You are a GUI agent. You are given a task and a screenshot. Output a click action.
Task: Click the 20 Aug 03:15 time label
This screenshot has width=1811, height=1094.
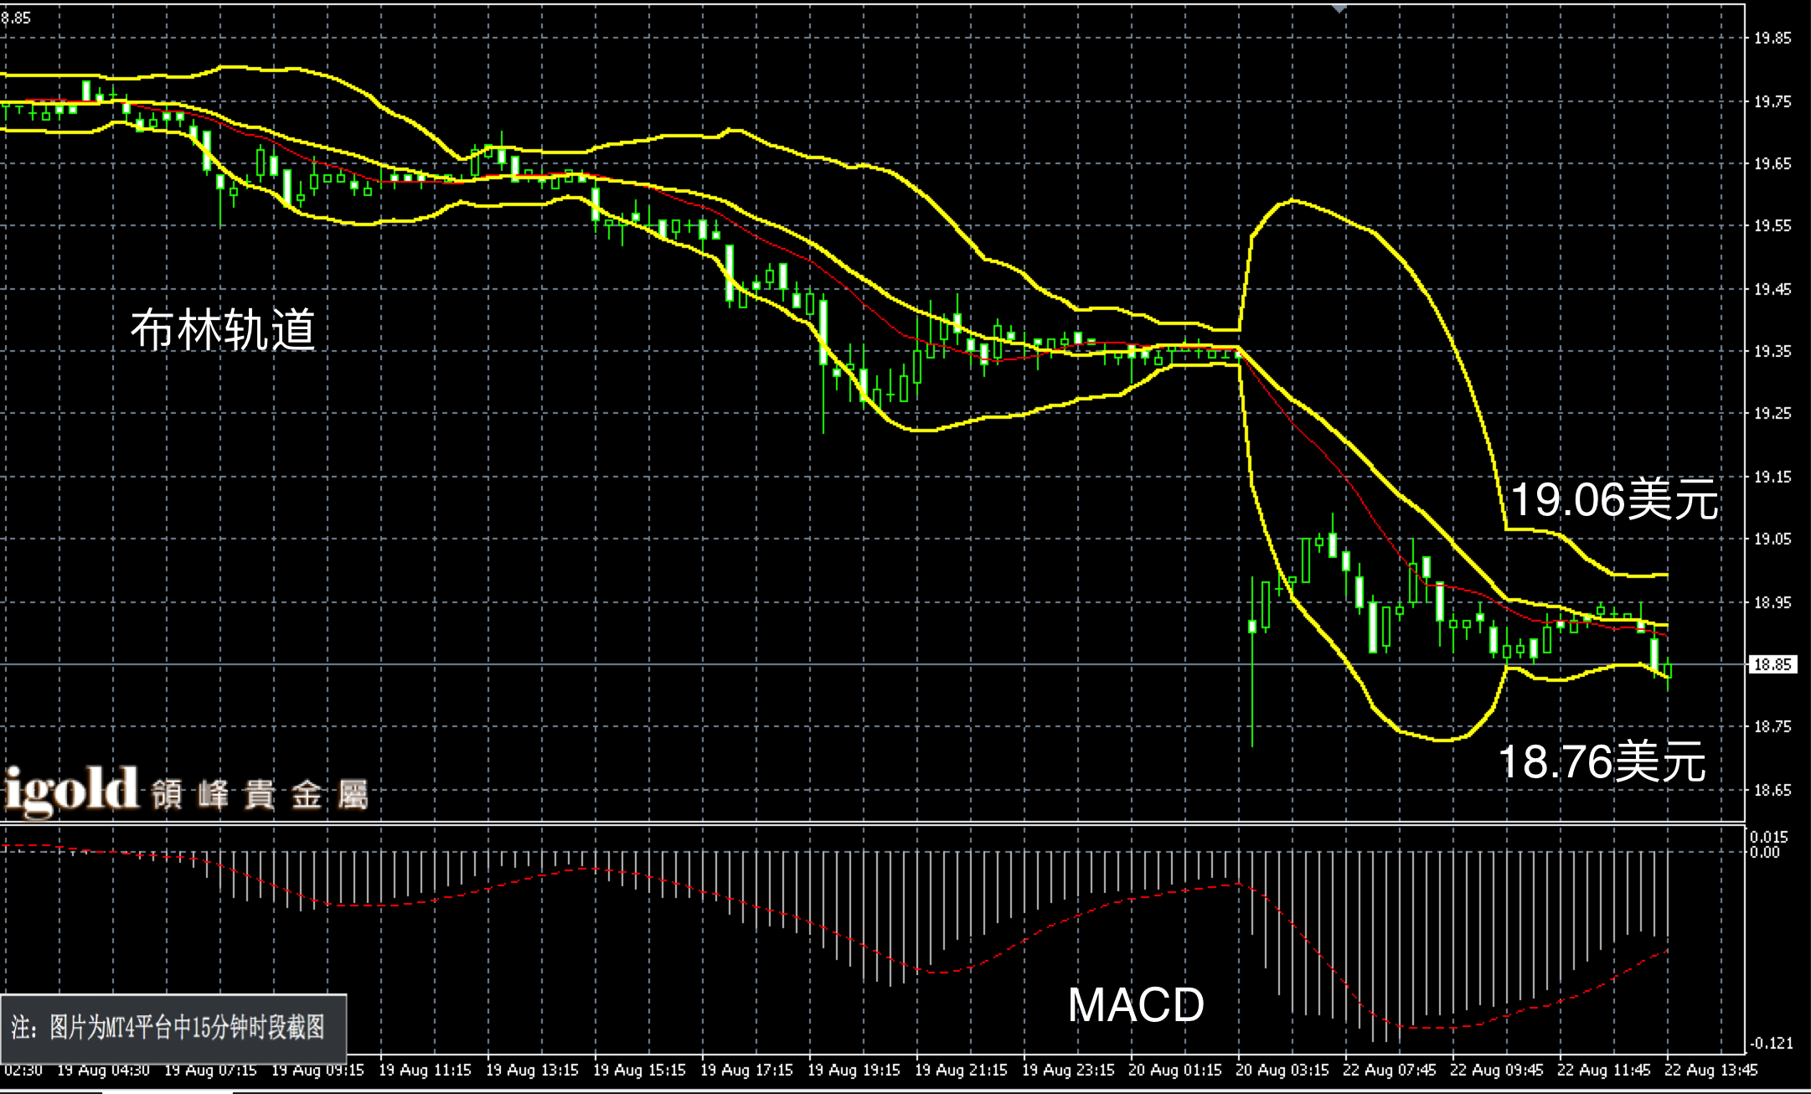1282,1071
